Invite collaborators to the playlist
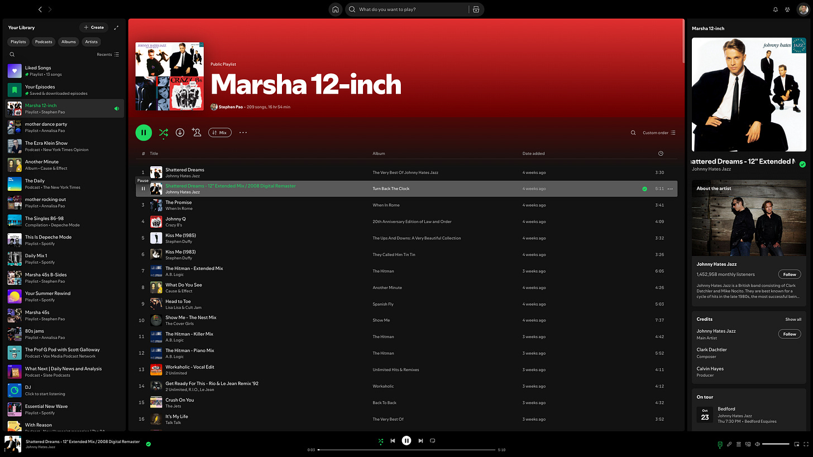Viewport: 813px width, 457px height. click(x=196, y=132)
